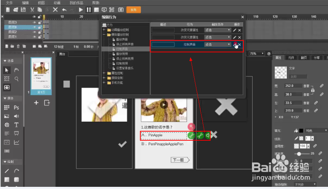The image size is (328, 189).
Task: Click the open file icon in toolbar
Action: 15,10
